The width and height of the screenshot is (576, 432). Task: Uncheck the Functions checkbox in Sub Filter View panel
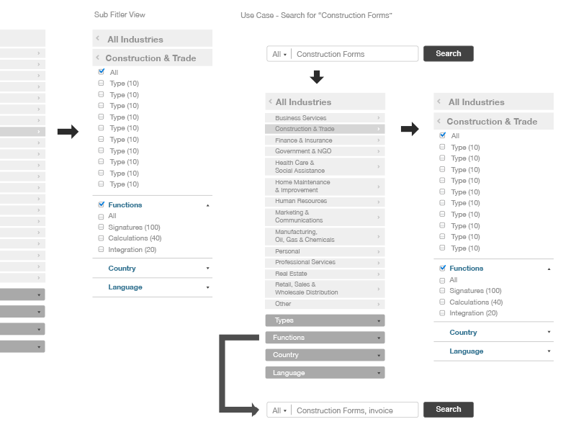pos(102,204)
